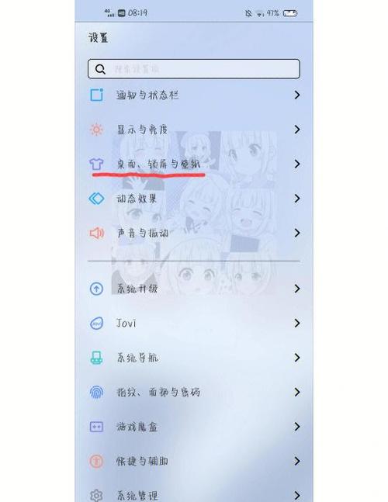Open the 系统管理 settings item

194,495
